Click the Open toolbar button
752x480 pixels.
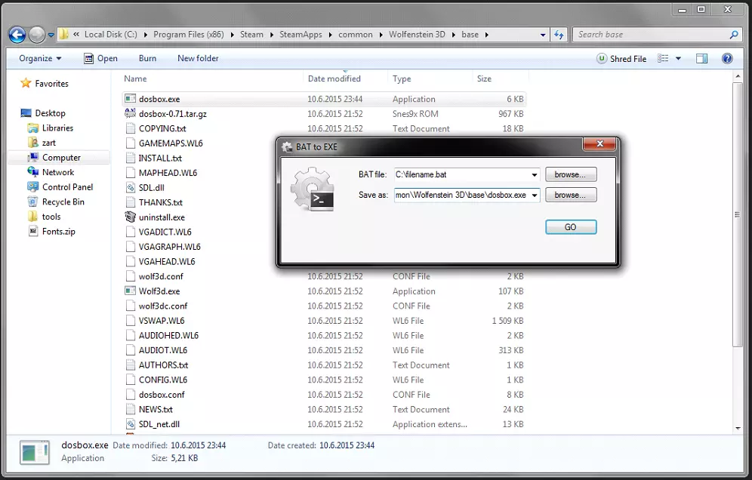click(x=100, y=58)
